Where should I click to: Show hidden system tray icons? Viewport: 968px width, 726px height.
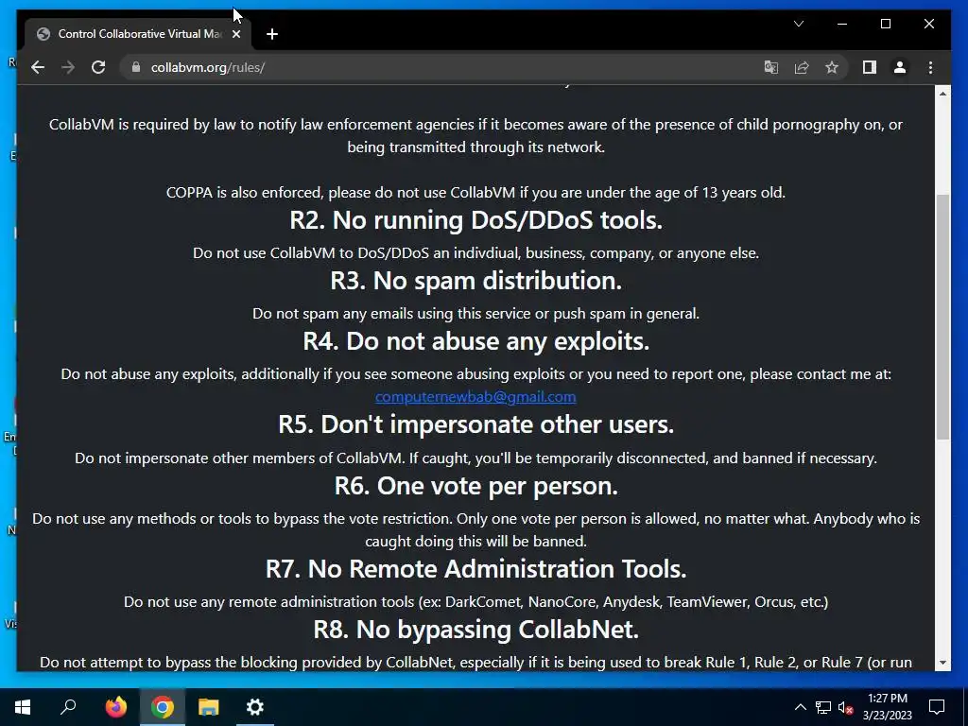pos(800,707)
